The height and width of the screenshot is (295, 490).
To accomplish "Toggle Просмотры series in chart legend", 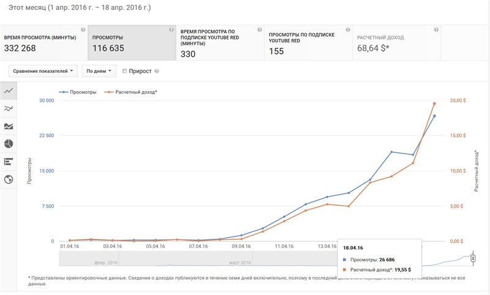I will [78, 92].
